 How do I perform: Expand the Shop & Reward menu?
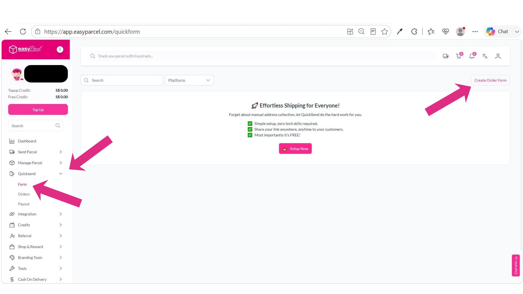[36, 247]
